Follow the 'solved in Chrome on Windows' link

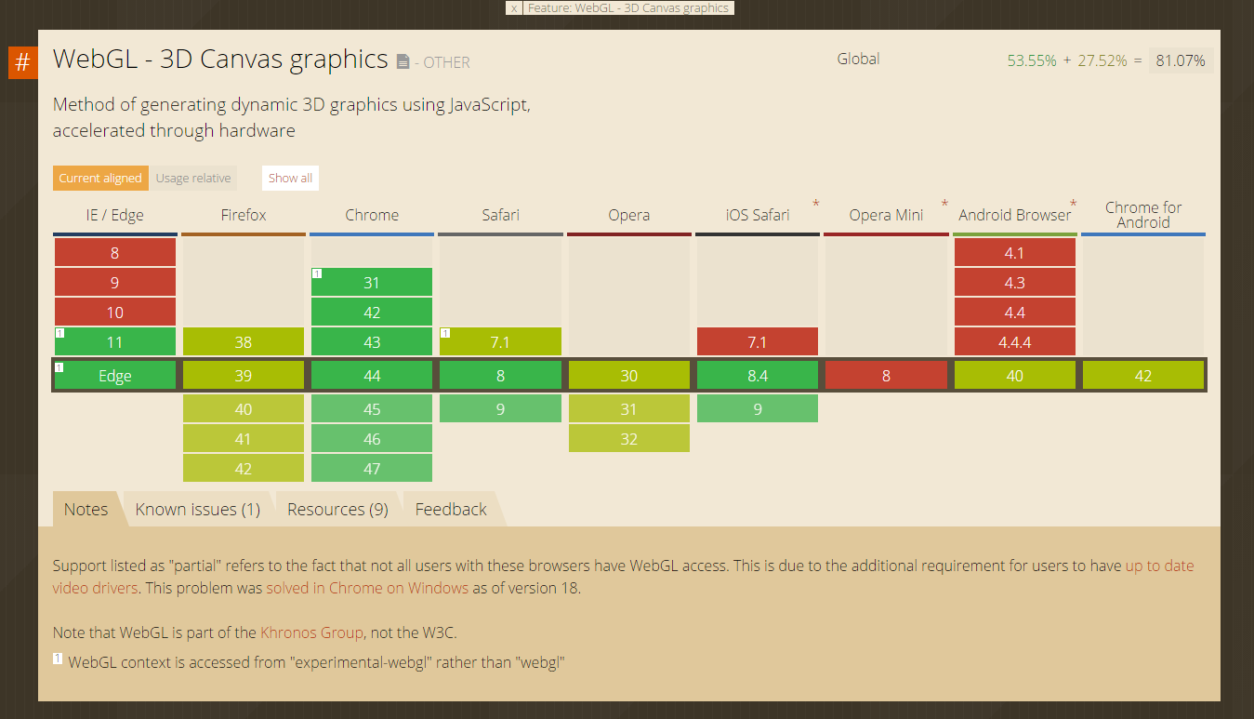point(367,588)
